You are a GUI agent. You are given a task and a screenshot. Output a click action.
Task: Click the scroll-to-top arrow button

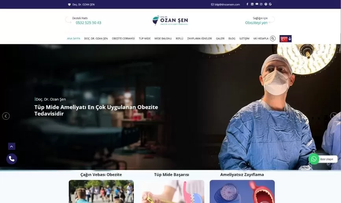[11, 146]
